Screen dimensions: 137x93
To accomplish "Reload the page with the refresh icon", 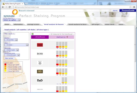I will 10,7.
